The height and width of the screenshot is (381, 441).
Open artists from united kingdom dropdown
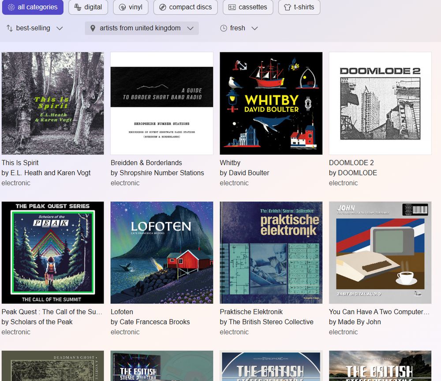[142, 28]
